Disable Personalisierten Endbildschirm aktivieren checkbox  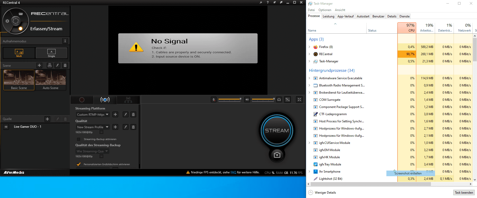79,164
